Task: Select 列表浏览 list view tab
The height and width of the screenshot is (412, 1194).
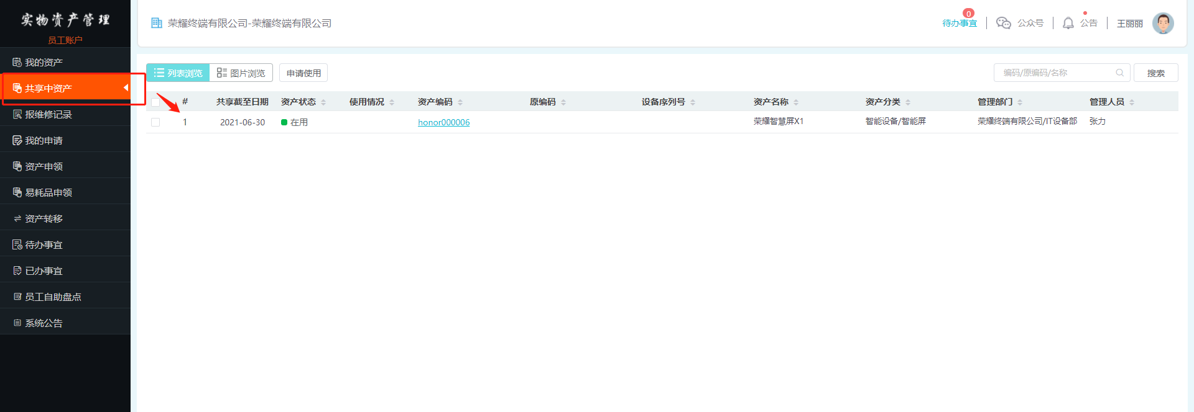Action: pos(178,73)
